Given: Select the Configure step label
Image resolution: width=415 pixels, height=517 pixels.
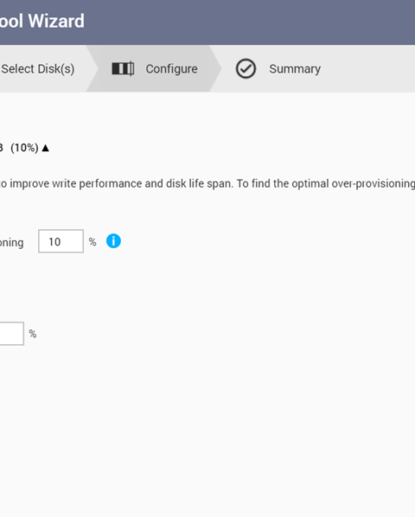Looking at the screenshot, I should (x=172, y=69).
